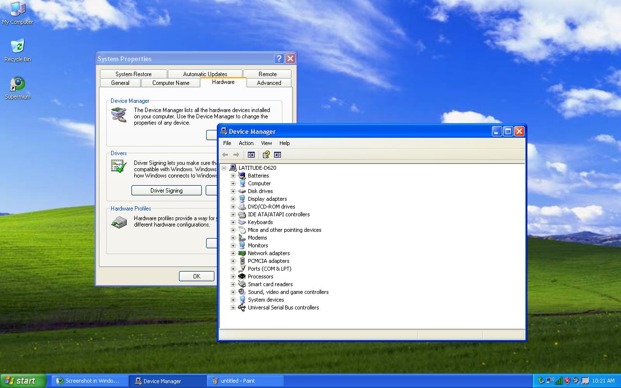Open the View menu in Device Manager
The width and height of the screenshot is (621, 388).
tap(266, 143)
